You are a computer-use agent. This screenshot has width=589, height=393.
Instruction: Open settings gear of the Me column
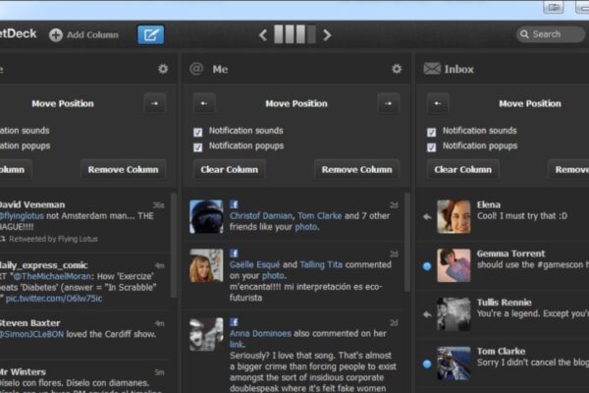point(397,69)
